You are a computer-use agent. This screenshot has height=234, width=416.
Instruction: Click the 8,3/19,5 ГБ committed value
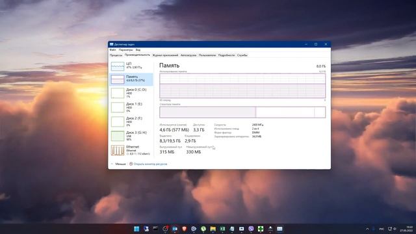coord(170,141)
